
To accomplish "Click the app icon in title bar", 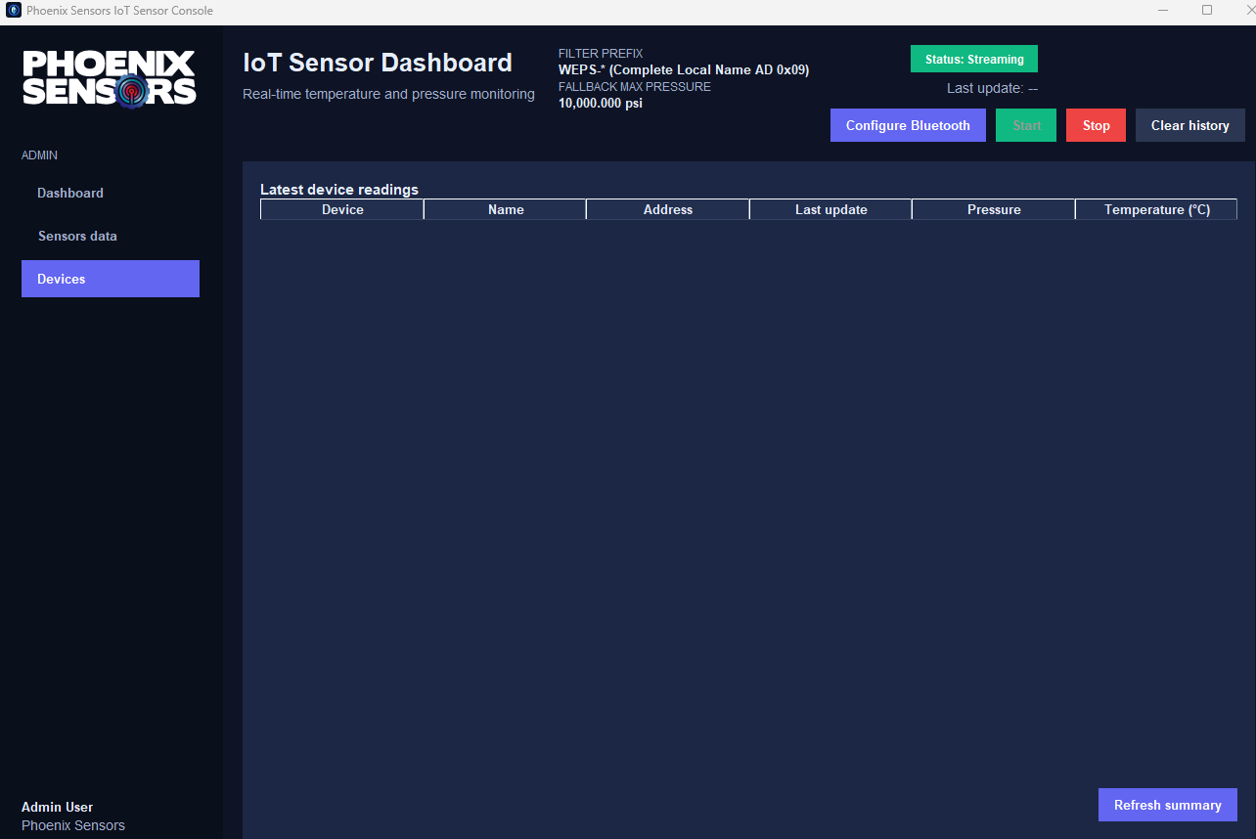I will (x=14, y=11).
